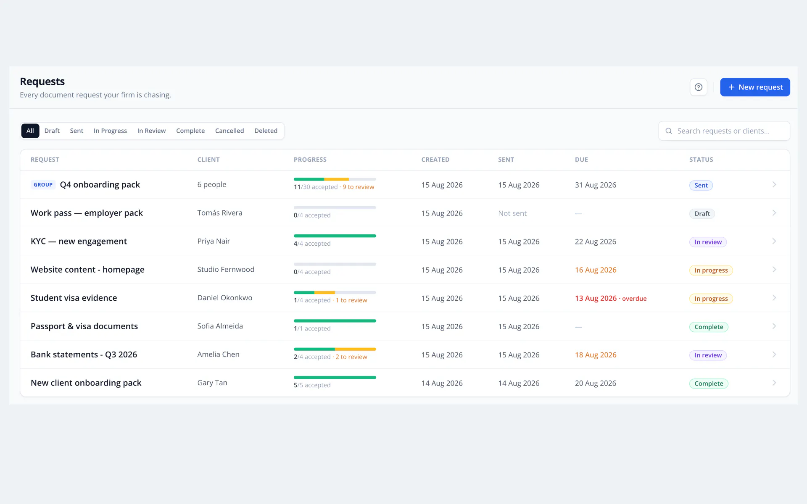Open Work pass — employer pack row chevron

pos(774,213)
